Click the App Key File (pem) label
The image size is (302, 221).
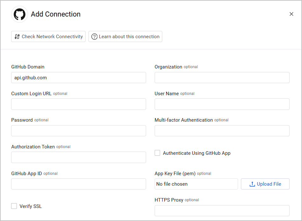click(175, 174)
